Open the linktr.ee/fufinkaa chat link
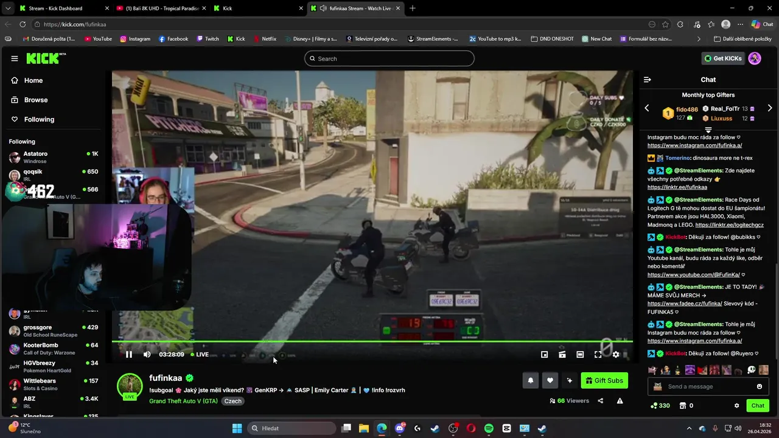The width and height of the screenshot is (779, 438). click(x=677, y=187)
